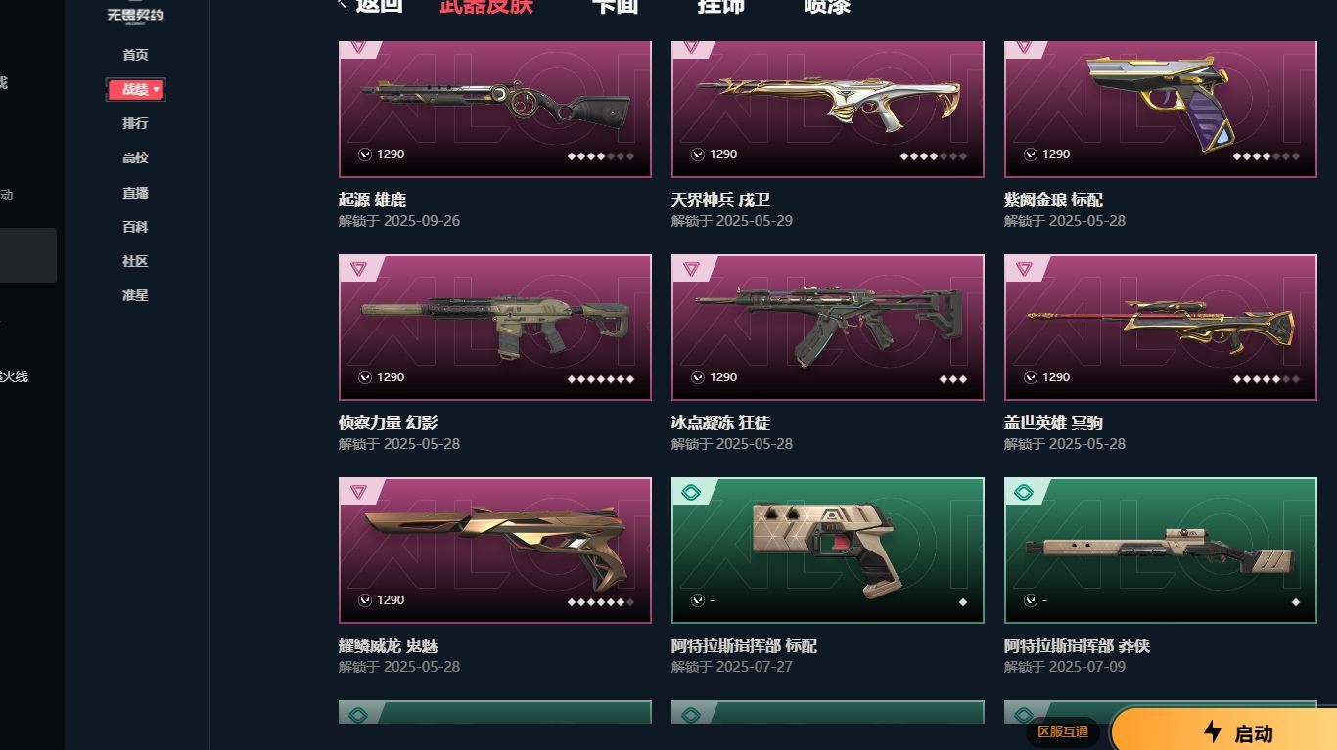
Task: Open the 挂饰 tab
Action: point(720,6)
